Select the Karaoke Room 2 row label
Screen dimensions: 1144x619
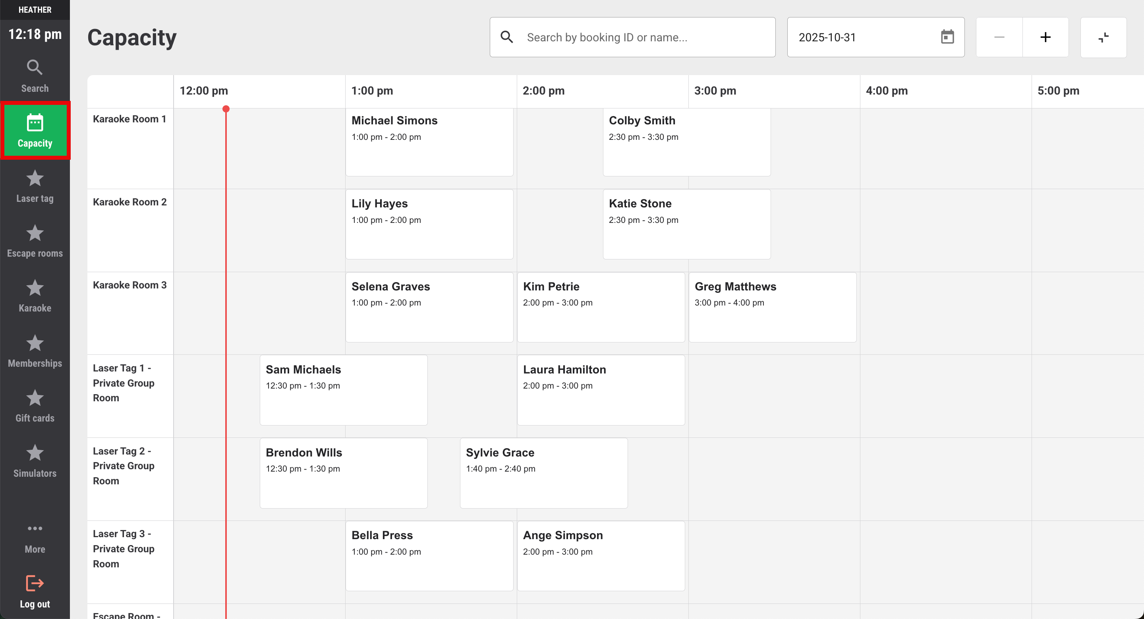[129, 202]
